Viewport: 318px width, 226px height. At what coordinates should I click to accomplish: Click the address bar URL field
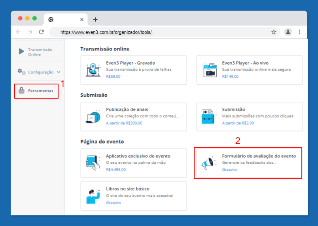pyautogui.click(x=165, y=32)
